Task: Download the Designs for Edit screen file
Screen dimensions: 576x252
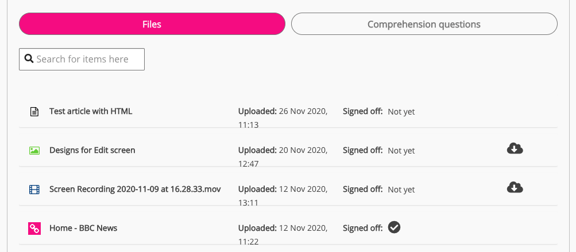Action: coord(515,149)
